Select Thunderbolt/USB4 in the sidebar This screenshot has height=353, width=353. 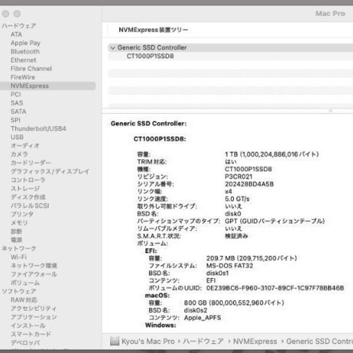click(x=39, y=128)
